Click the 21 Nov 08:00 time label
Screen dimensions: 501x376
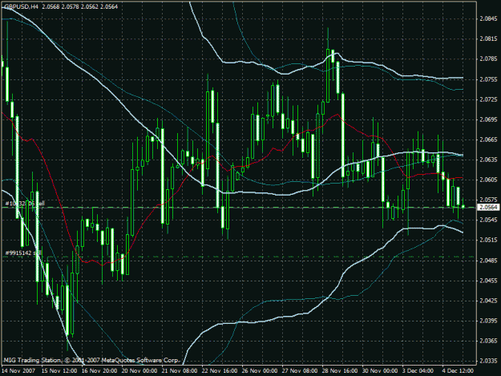(180, 371)
